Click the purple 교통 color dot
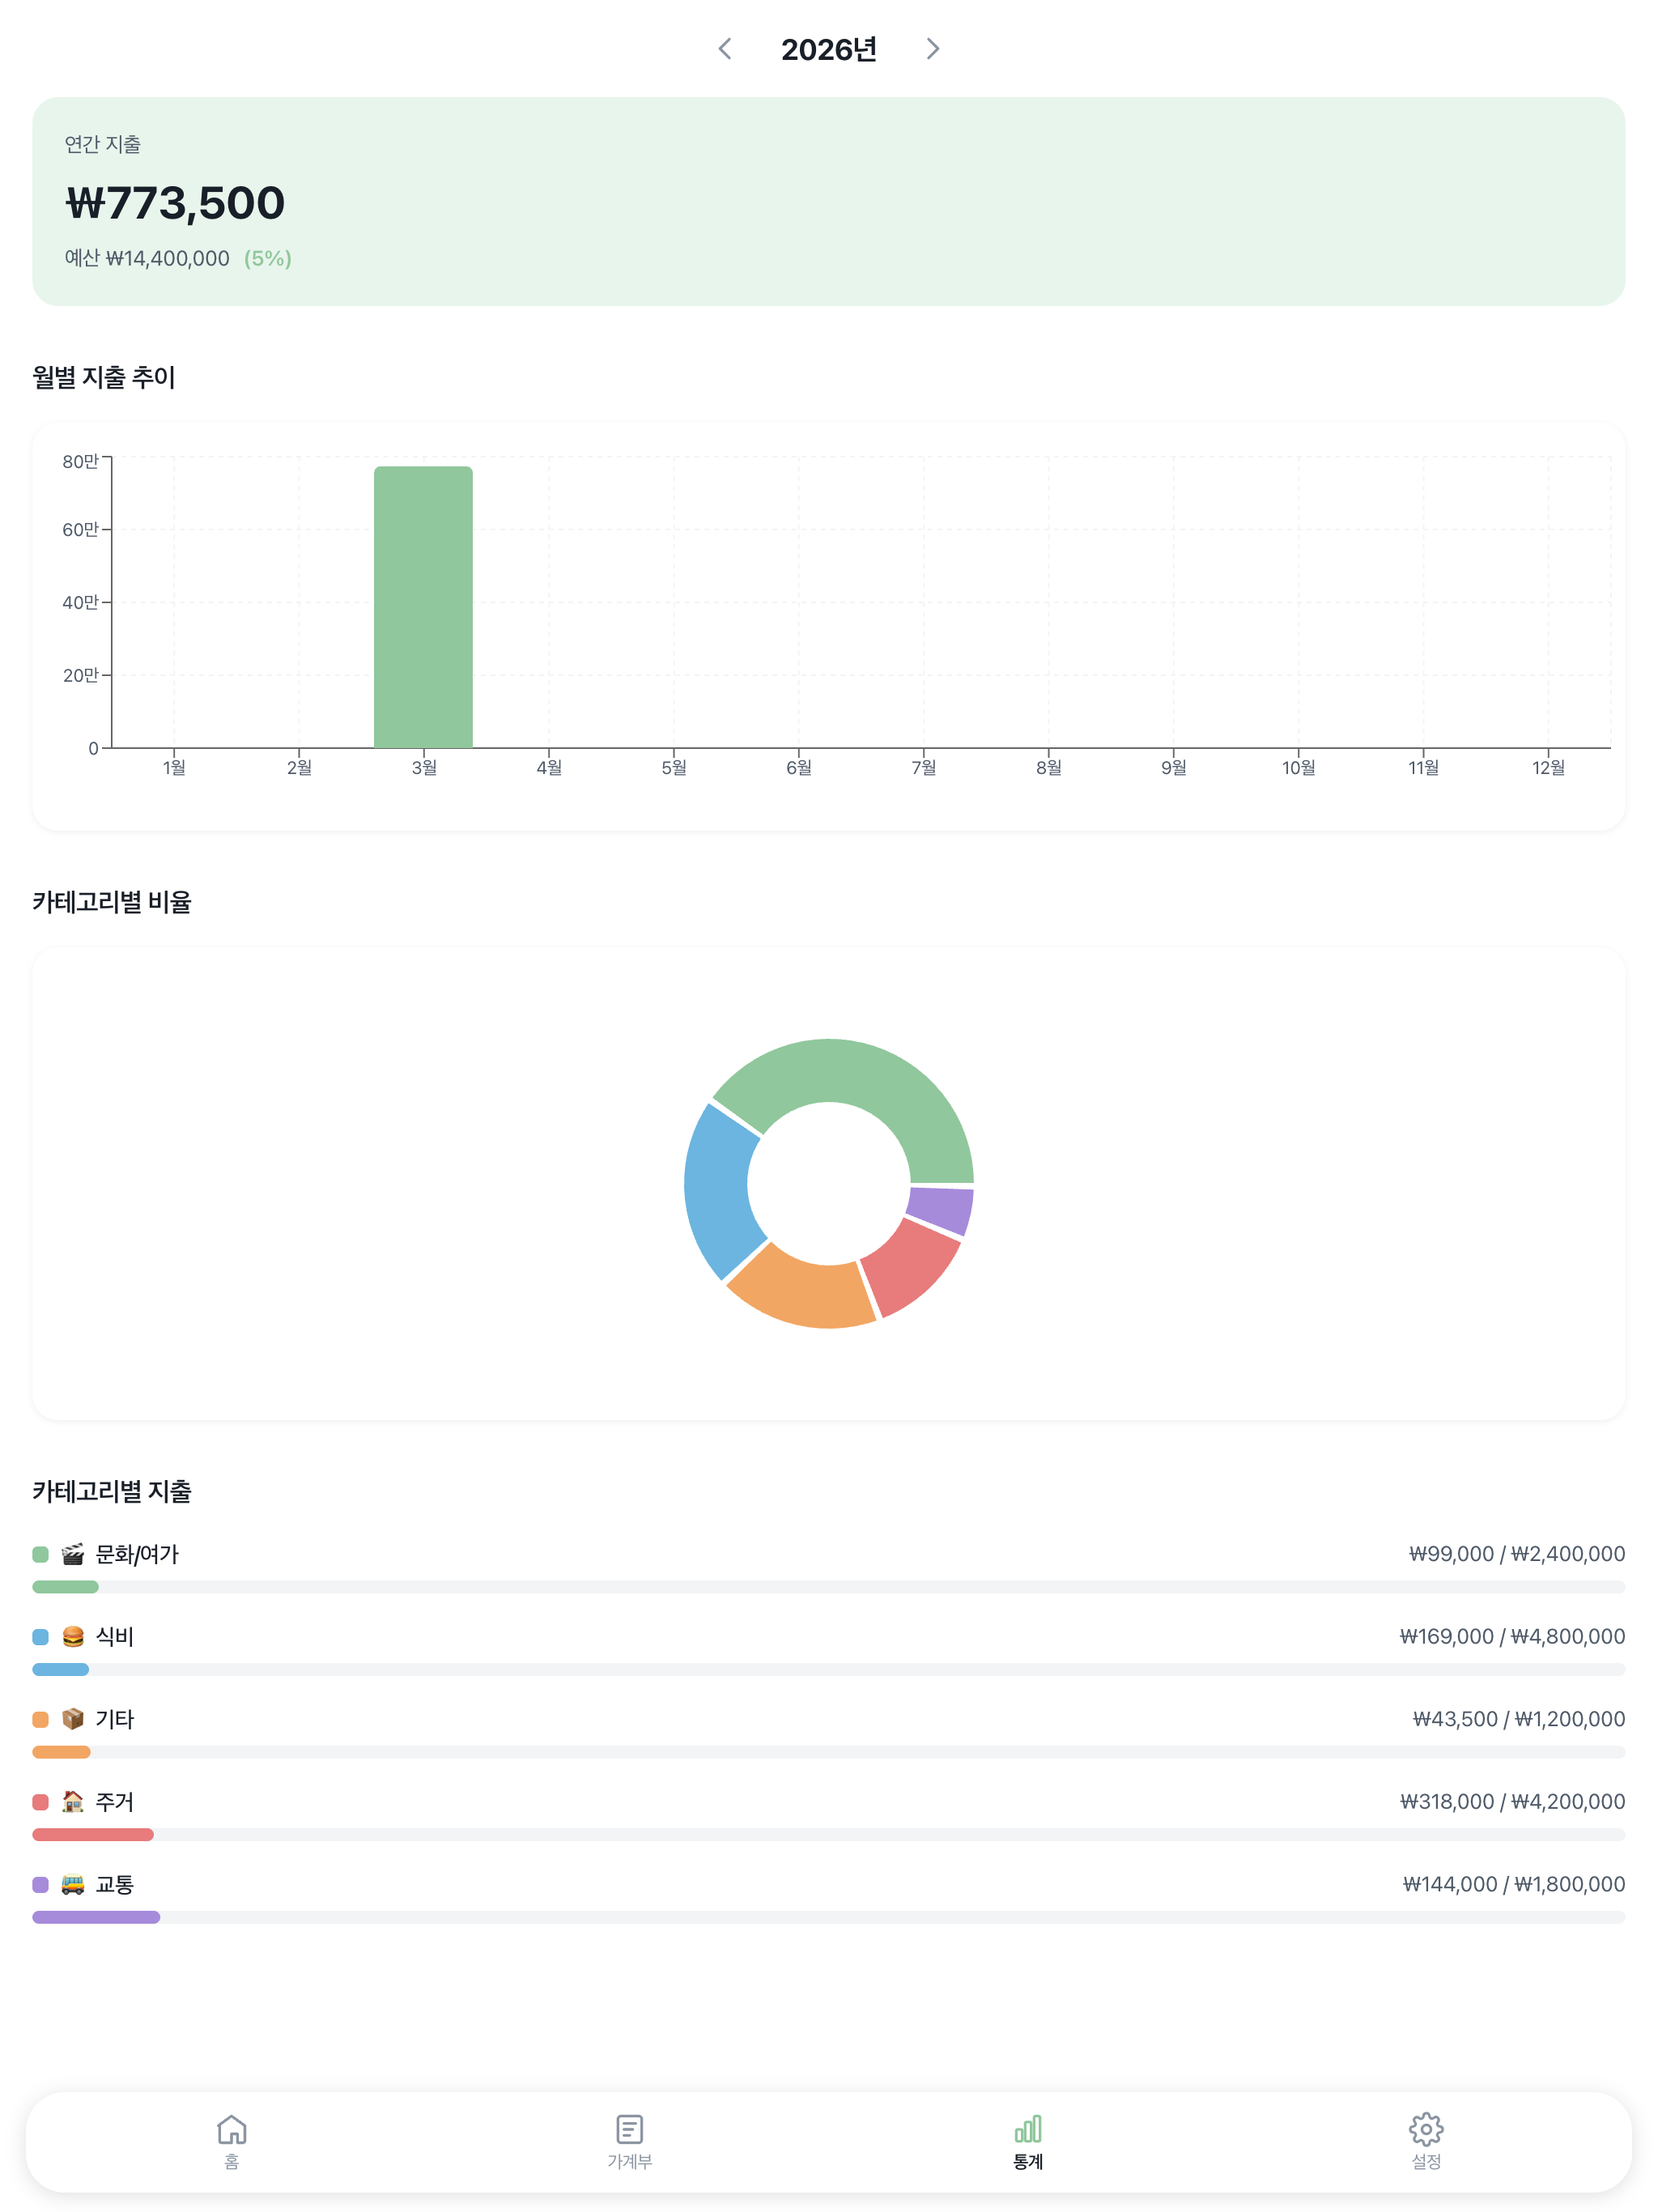 (40, 1884)
